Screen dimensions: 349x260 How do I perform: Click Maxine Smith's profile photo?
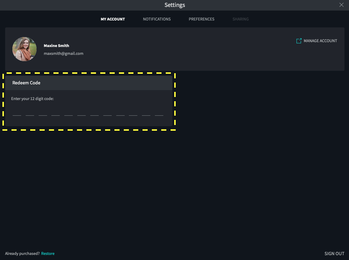click(x=24, y=49)
